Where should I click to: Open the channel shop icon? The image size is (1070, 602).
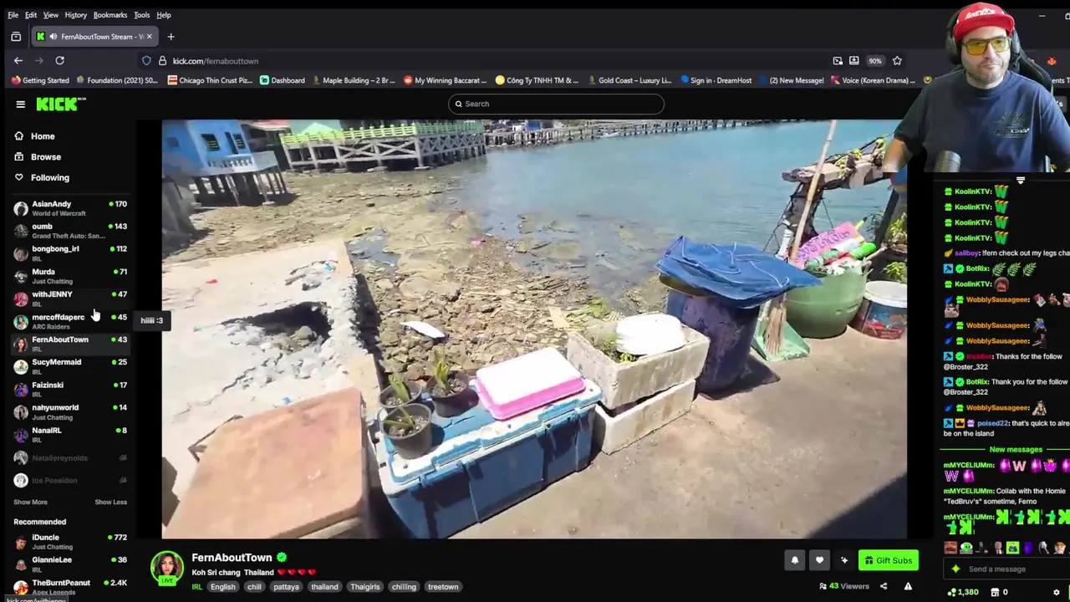(x=995, y=593)
